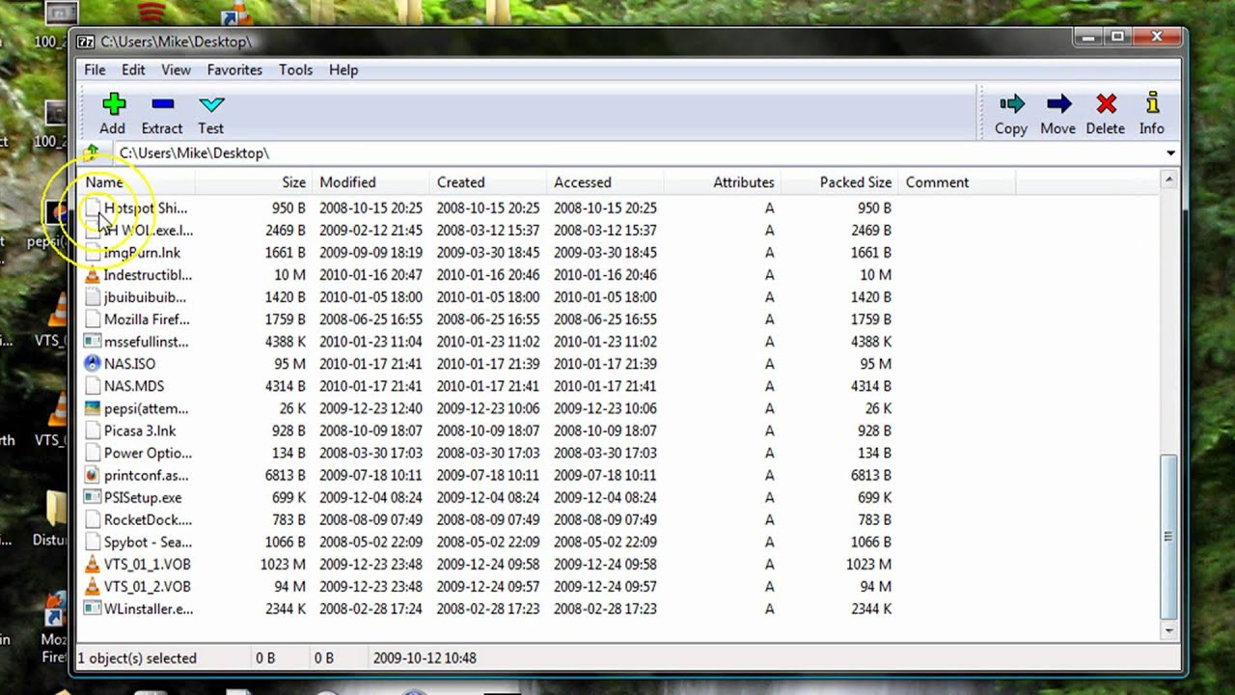Click the VLC cone icon of VTS_01_1.VOB
The width and height of the screenshot is (1235, 695).
click(93, 564)
